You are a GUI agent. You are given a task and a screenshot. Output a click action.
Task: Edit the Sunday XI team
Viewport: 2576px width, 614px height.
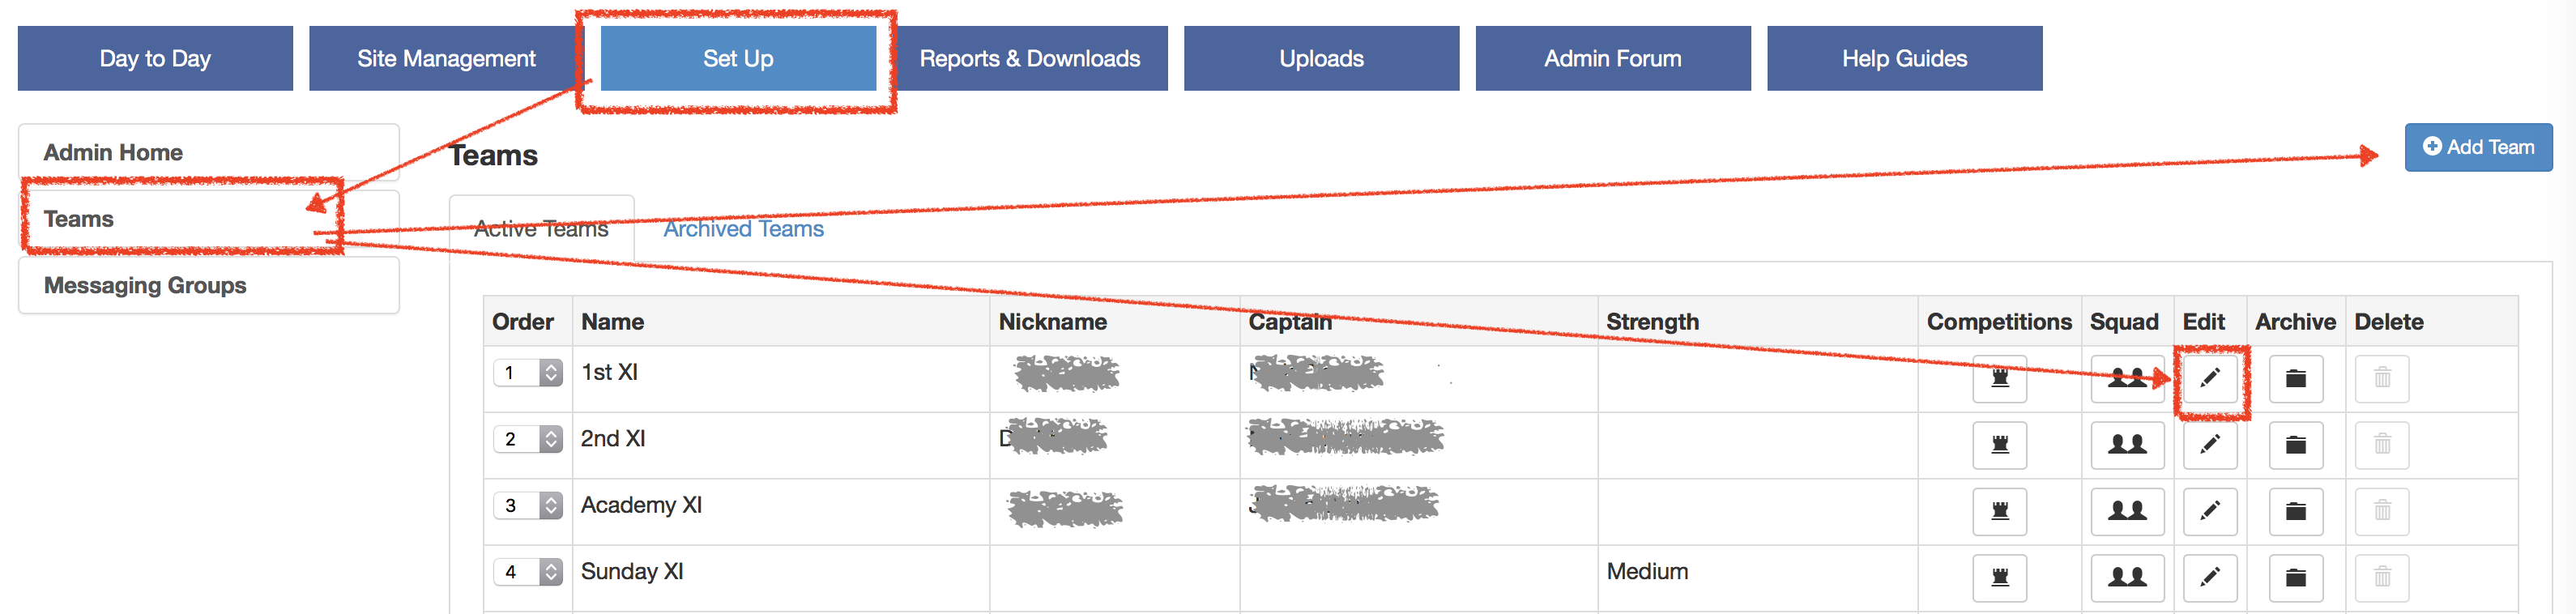(2209, 577)
